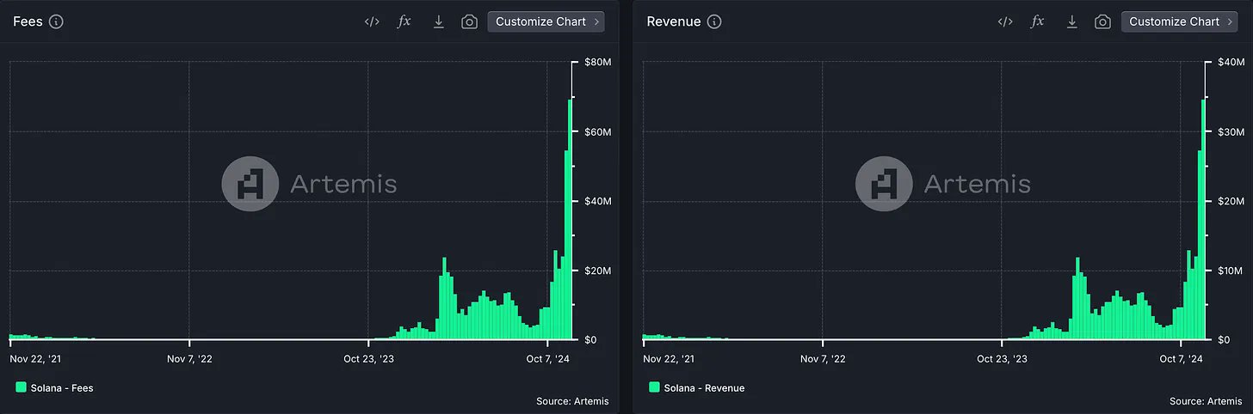This screenshot has height=414, width=1253.
Task: Toggle the Solana - Fees legend series
Action: pyautogui.click(x=54, y=387)
